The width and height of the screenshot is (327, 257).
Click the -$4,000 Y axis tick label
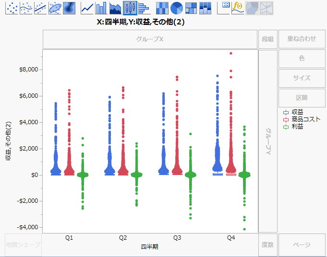coord(27,227)
